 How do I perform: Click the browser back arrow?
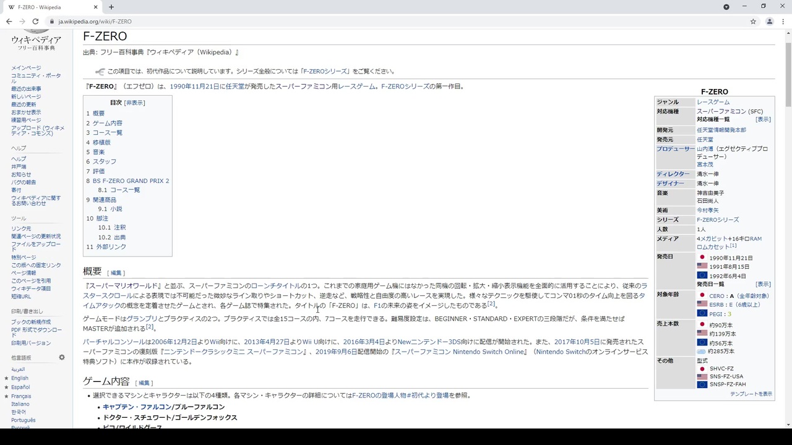[x=9, y=21]
